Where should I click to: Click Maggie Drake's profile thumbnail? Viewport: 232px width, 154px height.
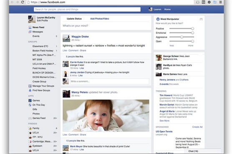pyautogui.click(x=66, y=38)
